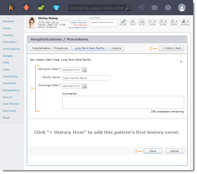Open Demographics in the sidebar
Image resolution: width=197 pixels, height=174 pixels.
pyautogui.click(x=11, y=90)
